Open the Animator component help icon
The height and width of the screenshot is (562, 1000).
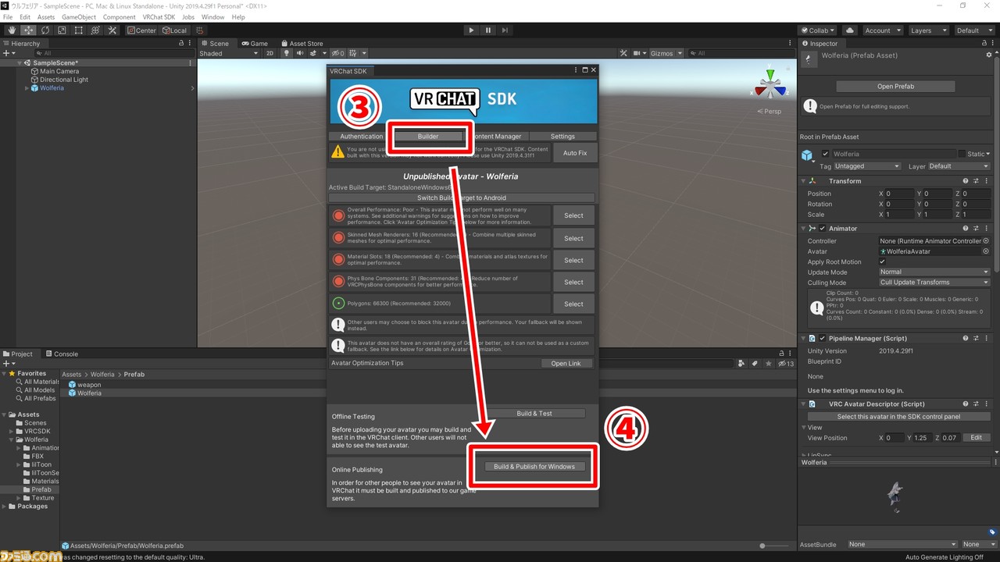pos(966,228)
